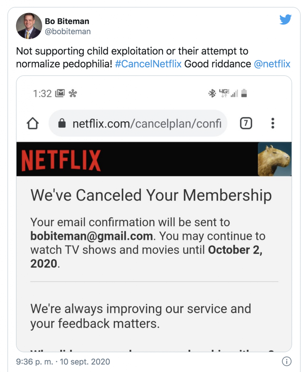This screenshot has height=372, width=307.
Task: Open the three-dot browser menu
Action: [273, 124]
